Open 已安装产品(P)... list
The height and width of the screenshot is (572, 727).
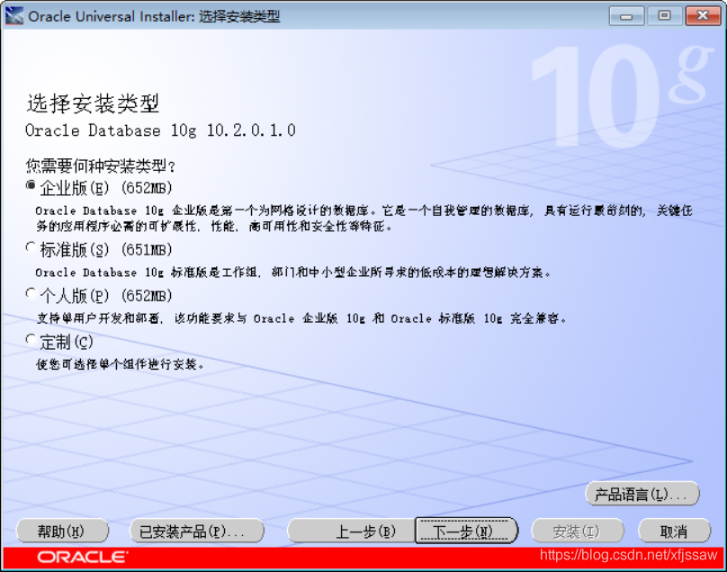pos(196,532)
